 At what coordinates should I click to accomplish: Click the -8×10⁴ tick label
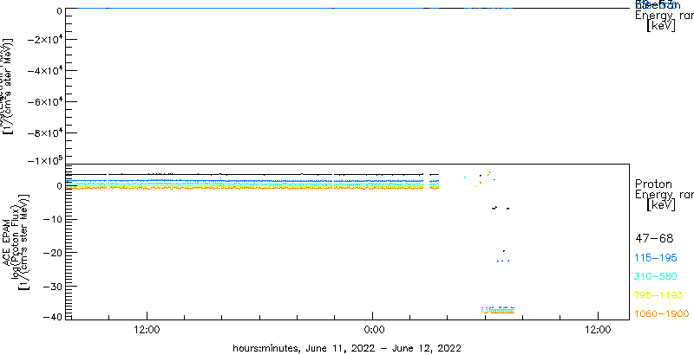pyautogui.click(x=44, y=132)
